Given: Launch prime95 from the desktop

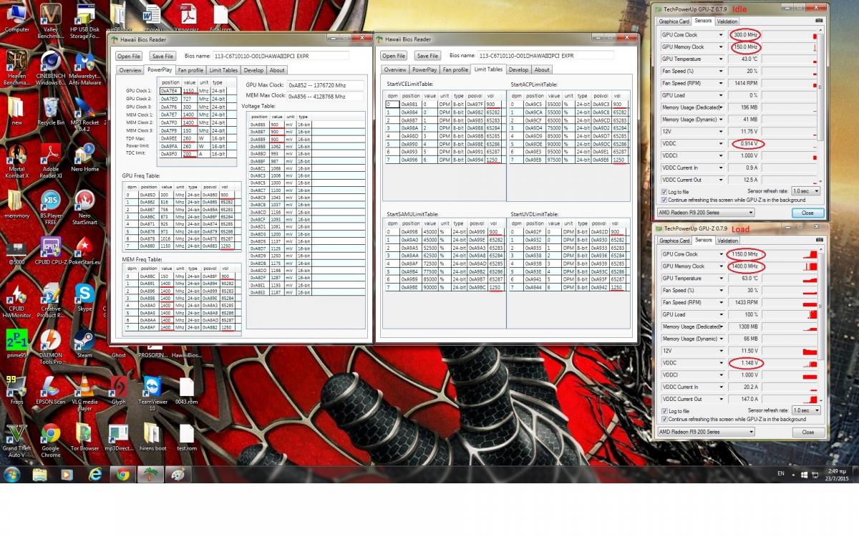Looking at the screenshot, I should click(16, 344).
